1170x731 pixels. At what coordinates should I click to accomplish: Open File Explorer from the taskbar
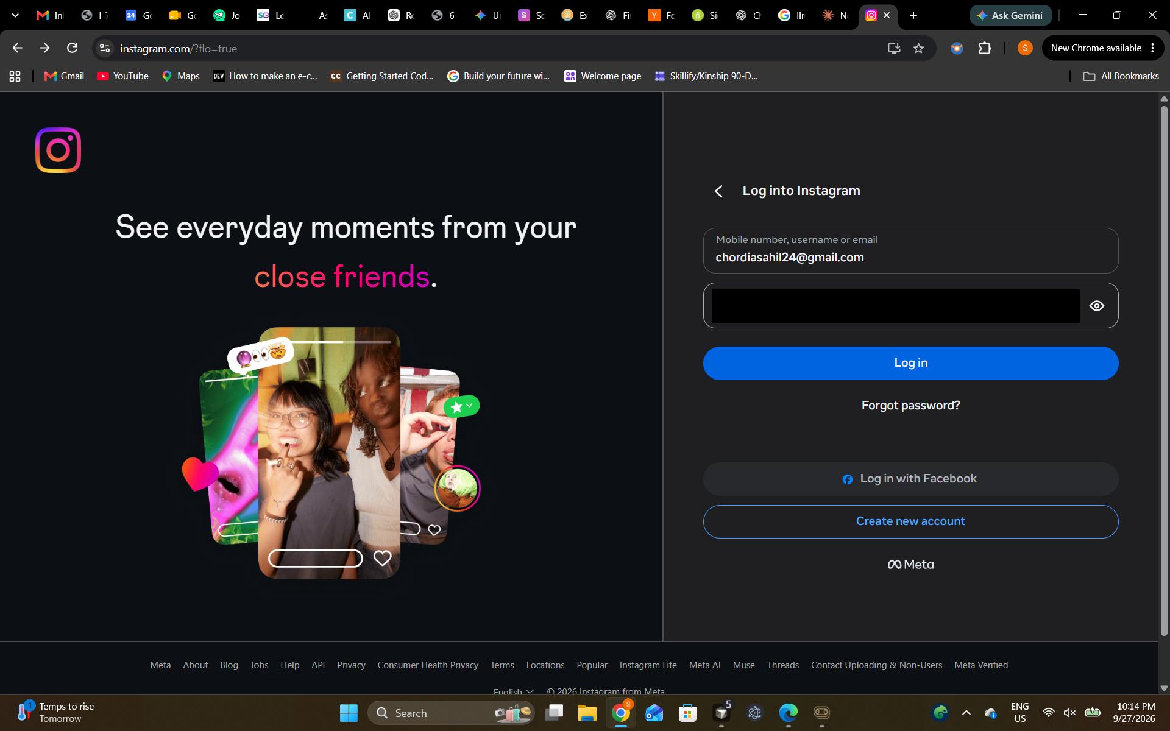pyautogui.click(x=587, y=713)
